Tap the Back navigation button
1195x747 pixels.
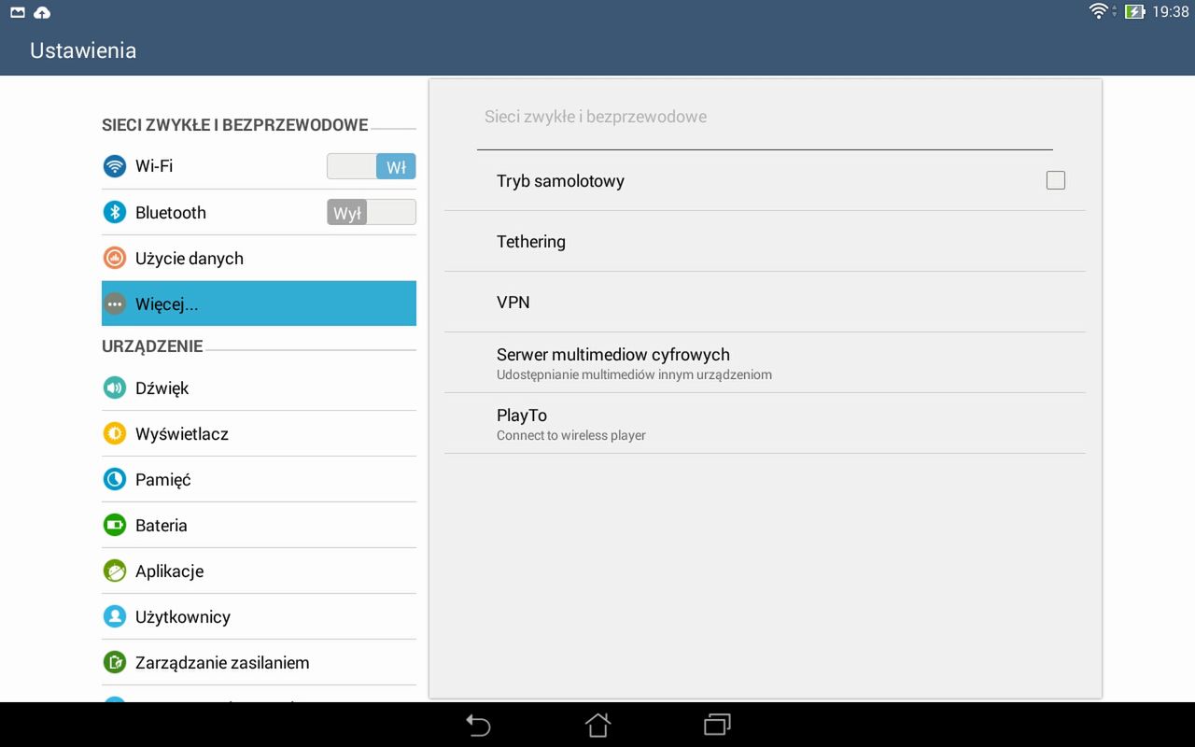click(x=478, y=725)
